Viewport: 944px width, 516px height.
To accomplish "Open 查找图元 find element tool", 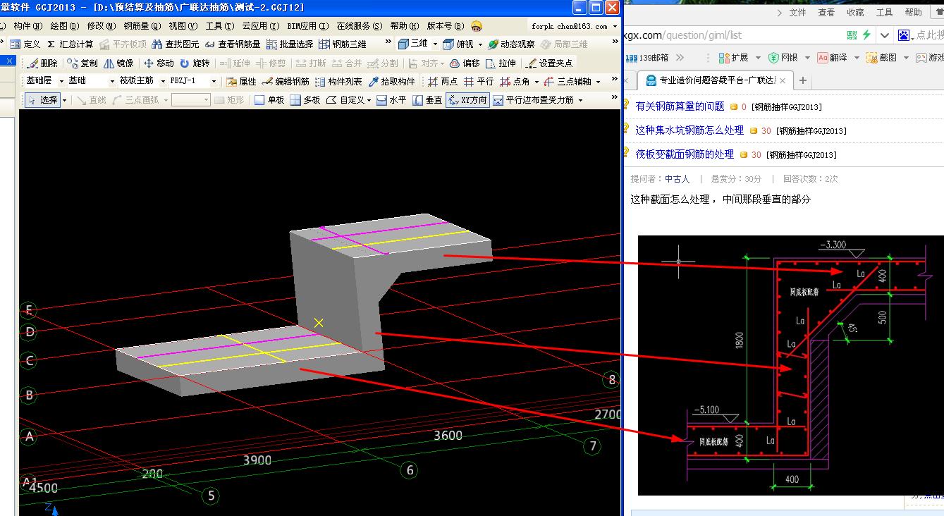I will point(176,44).
